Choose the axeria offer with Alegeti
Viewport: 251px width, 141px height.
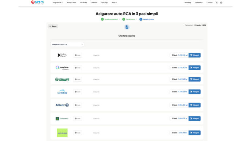tap(194, 92)
